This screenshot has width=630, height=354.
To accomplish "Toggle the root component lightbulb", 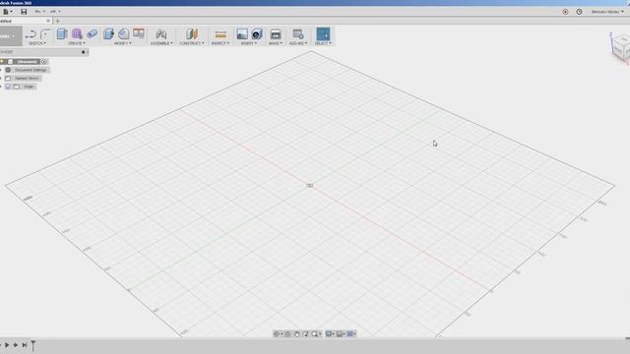I will click(x=3, y=61).
